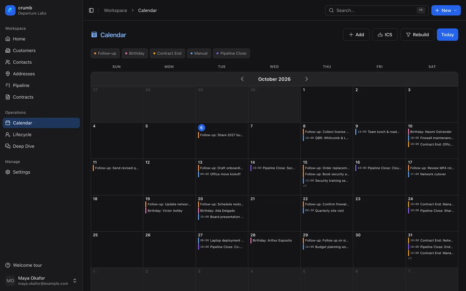This screenshot has width=466, height=291.
Task: Open Birthday: Victor Ashby event
Action: pos(169,211)
